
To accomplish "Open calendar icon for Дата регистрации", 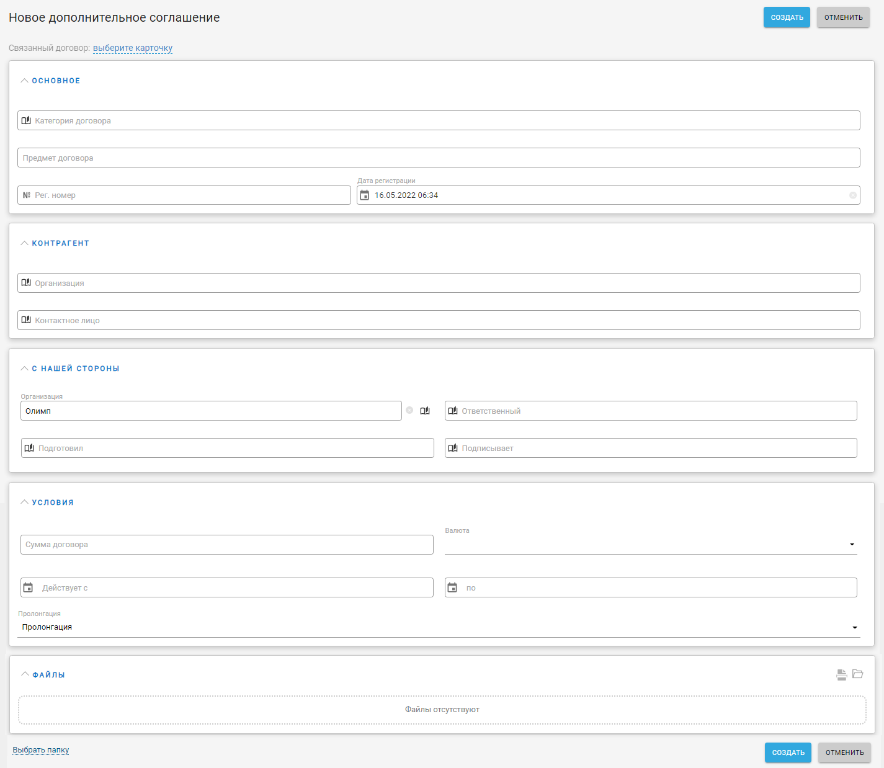I will 365,195.
